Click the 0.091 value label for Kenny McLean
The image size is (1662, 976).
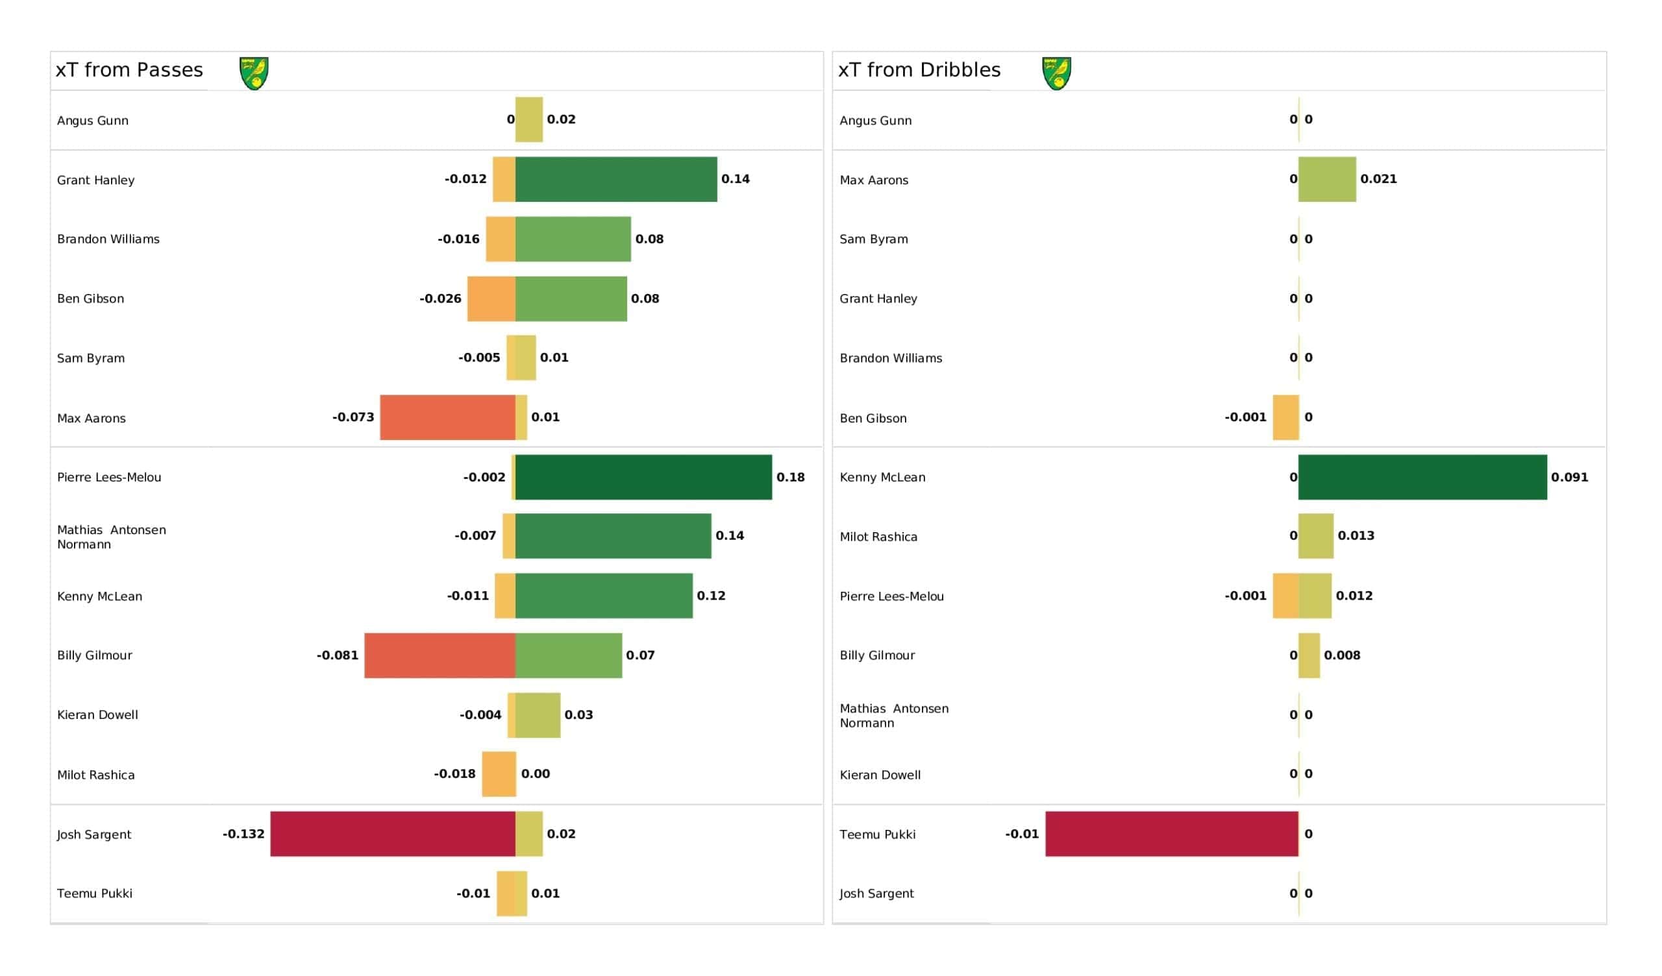pos(1569,478)
